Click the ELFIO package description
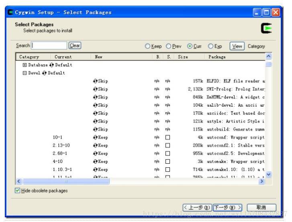 236,81
